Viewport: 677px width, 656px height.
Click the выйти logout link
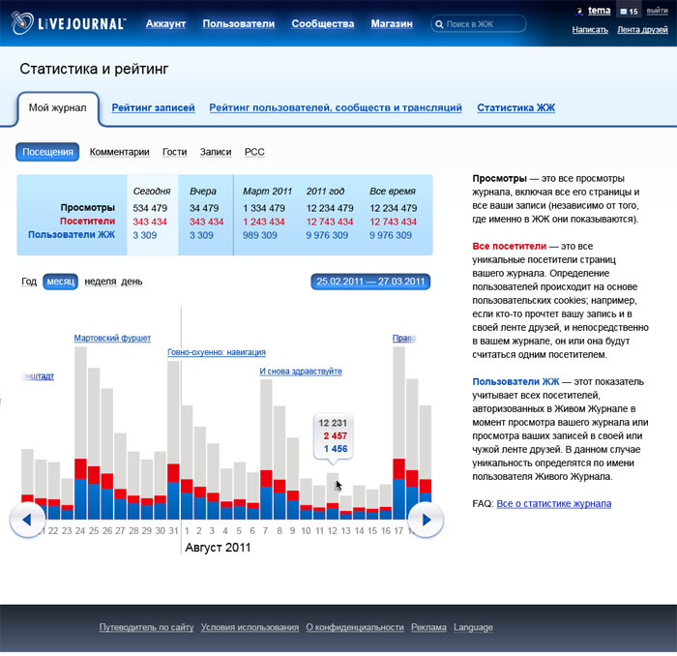tap(657, 11)
